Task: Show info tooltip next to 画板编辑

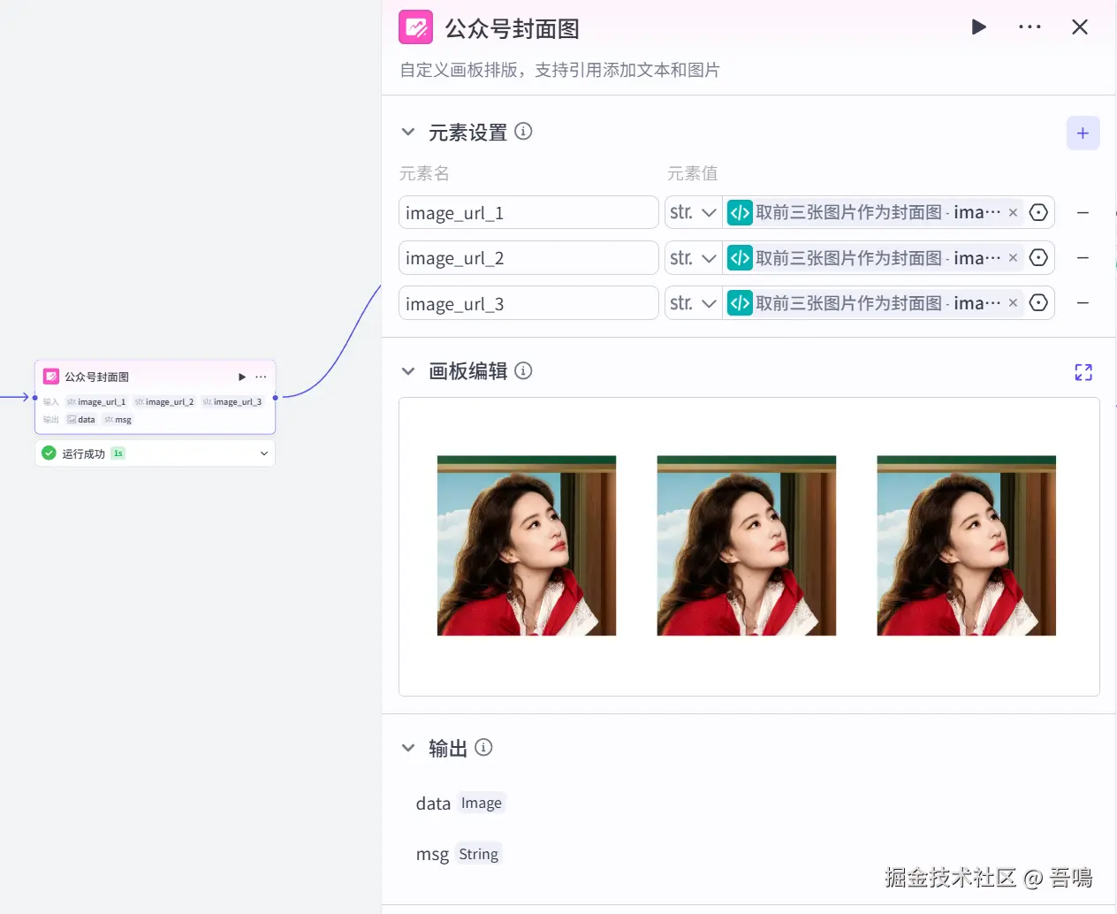Action: click(x=523, y=370)
